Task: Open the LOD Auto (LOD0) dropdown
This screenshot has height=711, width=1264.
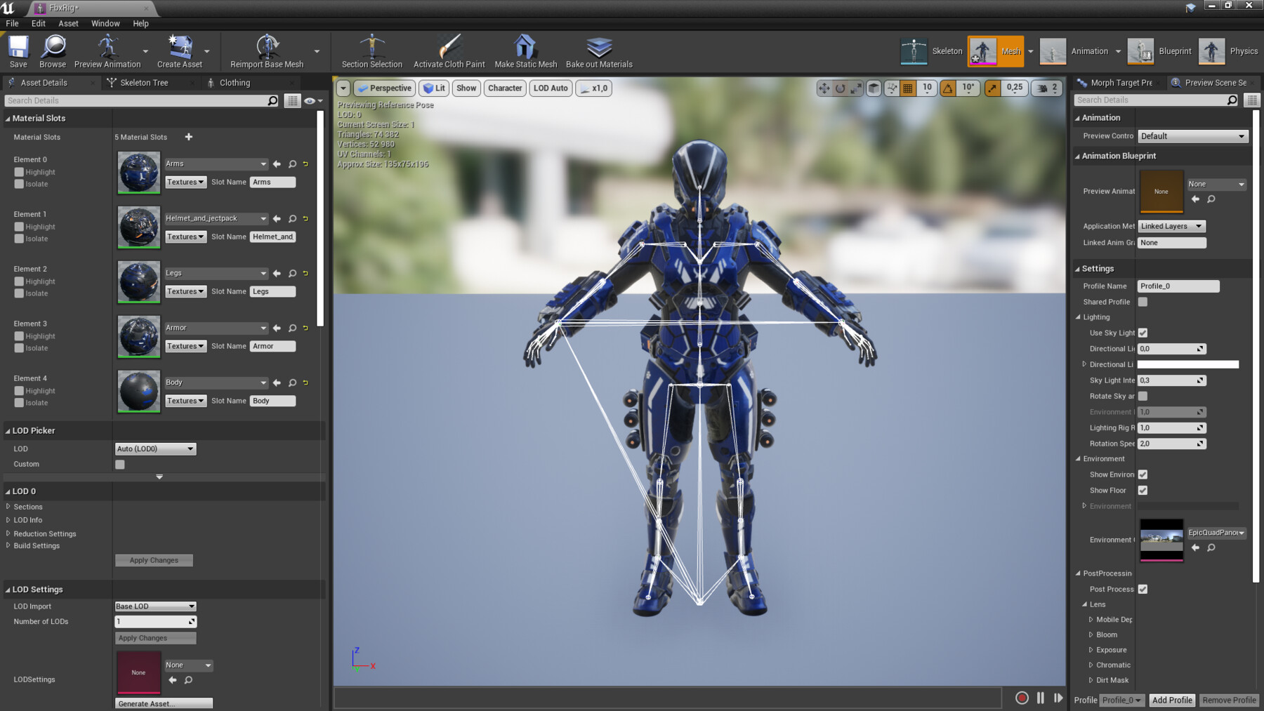Action: pos(155,448)
